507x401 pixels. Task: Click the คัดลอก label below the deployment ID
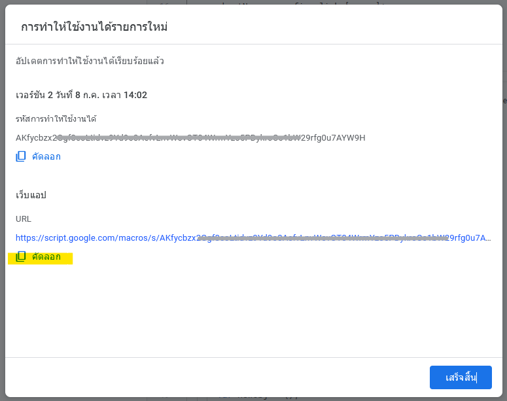(46, 156)
